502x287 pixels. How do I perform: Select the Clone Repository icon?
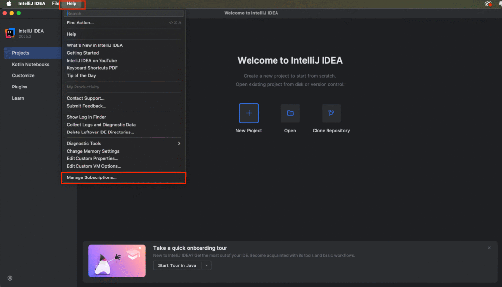coord(331,113)
